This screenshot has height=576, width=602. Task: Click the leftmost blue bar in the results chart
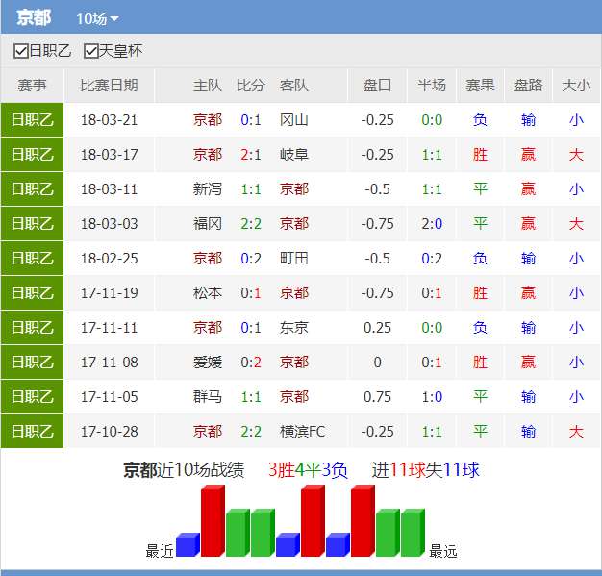187,545
